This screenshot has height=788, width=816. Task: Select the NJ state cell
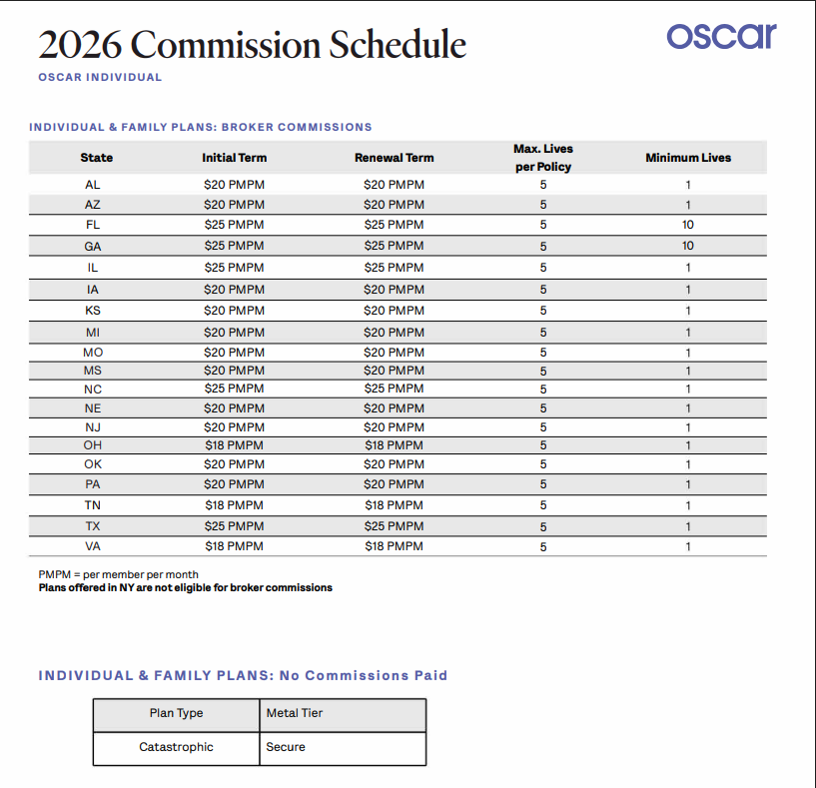pos(93,427)
